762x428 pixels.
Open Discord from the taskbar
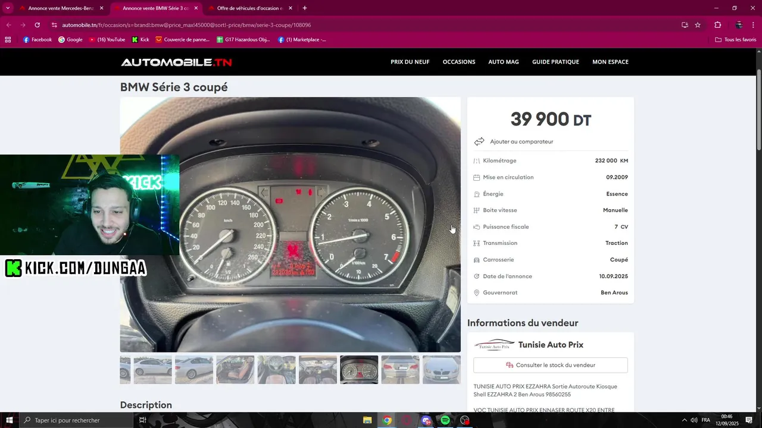[x=426, y=420]
